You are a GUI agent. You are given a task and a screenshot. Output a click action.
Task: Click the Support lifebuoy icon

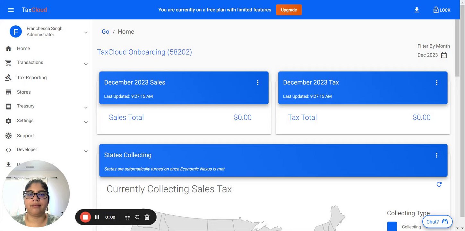pyautogui.click(x=9, y=136)
